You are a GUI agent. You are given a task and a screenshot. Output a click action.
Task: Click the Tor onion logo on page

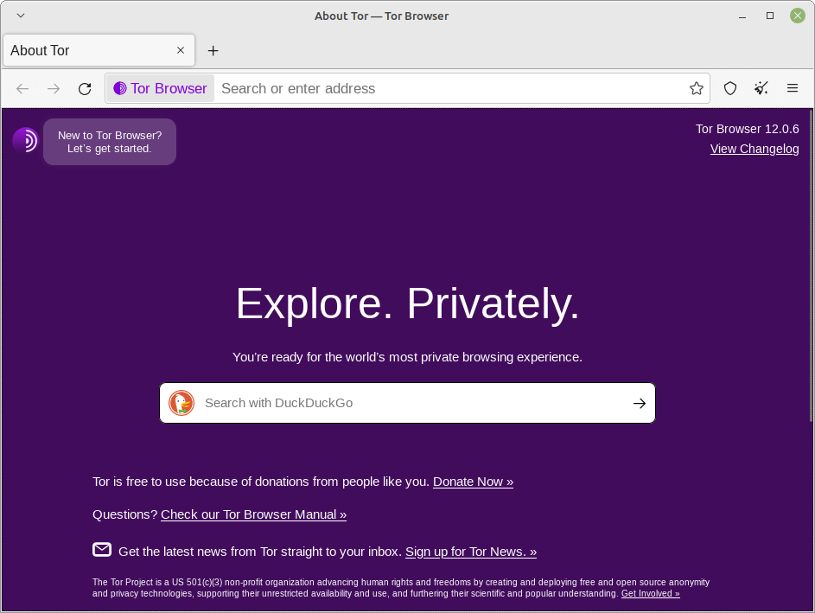point(25,140)
